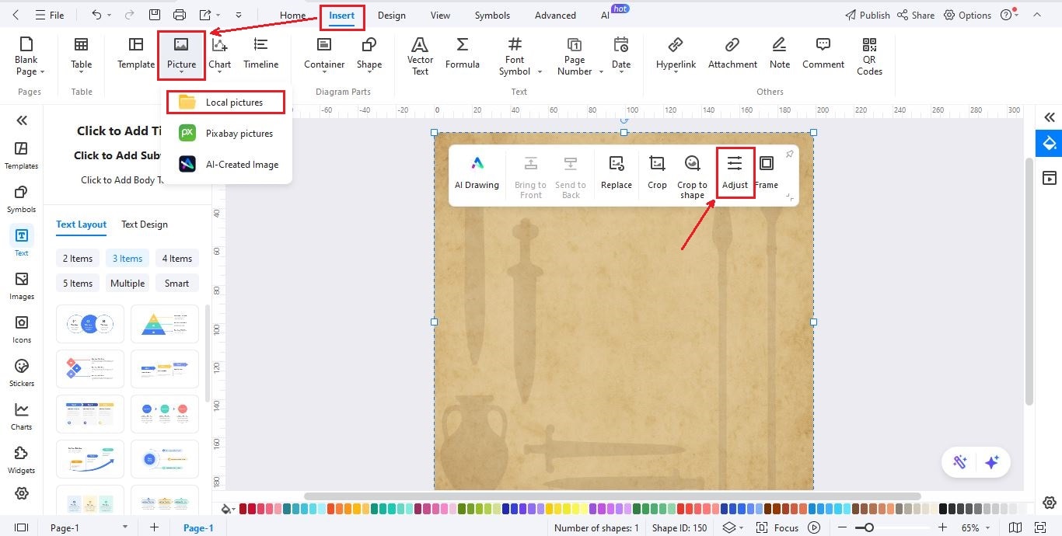Add a new page with plus button
Viewport: 1062px width, 536px height.
[154, 527]
